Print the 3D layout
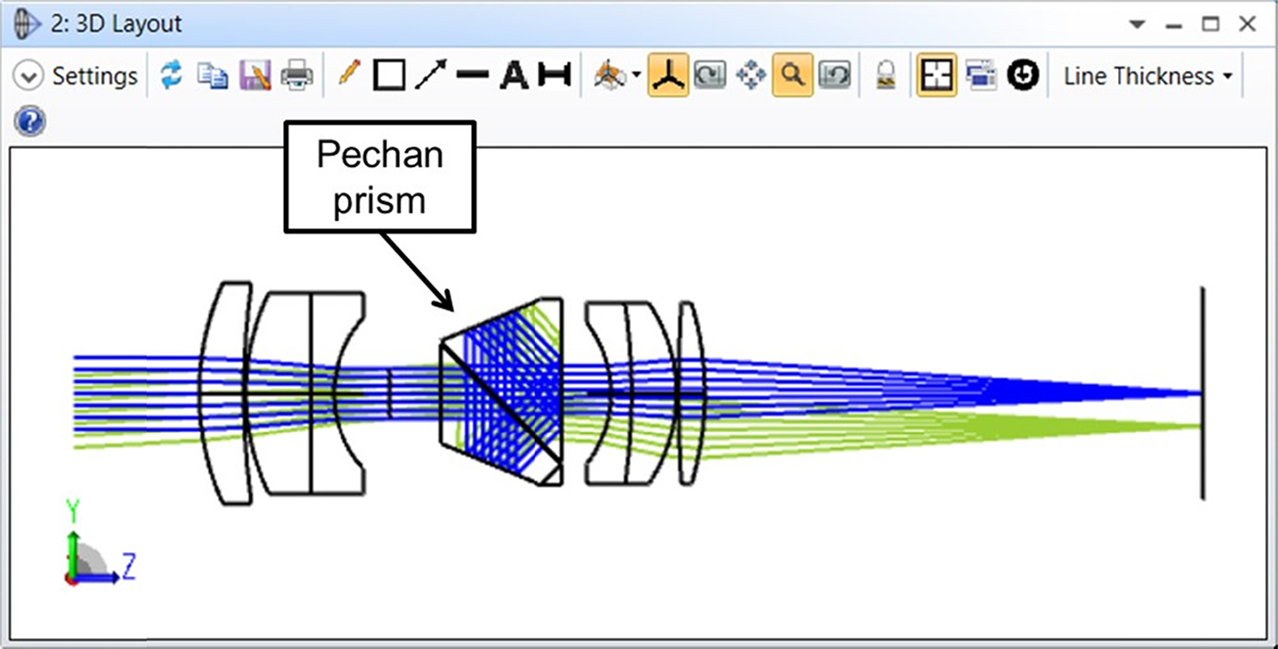 pos(297,77)
